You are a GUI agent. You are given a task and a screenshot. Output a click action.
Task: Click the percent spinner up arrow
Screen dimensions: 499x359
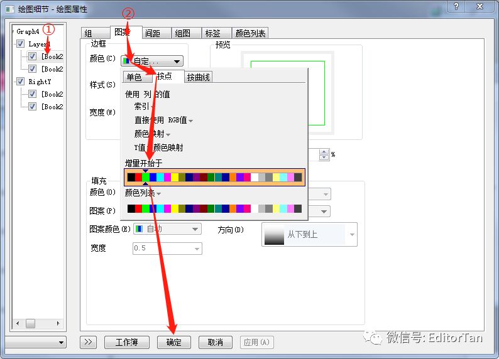tap(324, 152)
